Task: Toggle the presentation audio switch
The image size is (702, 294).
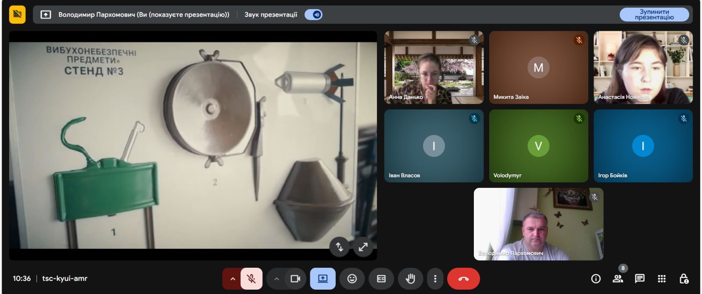Action: 313,14
